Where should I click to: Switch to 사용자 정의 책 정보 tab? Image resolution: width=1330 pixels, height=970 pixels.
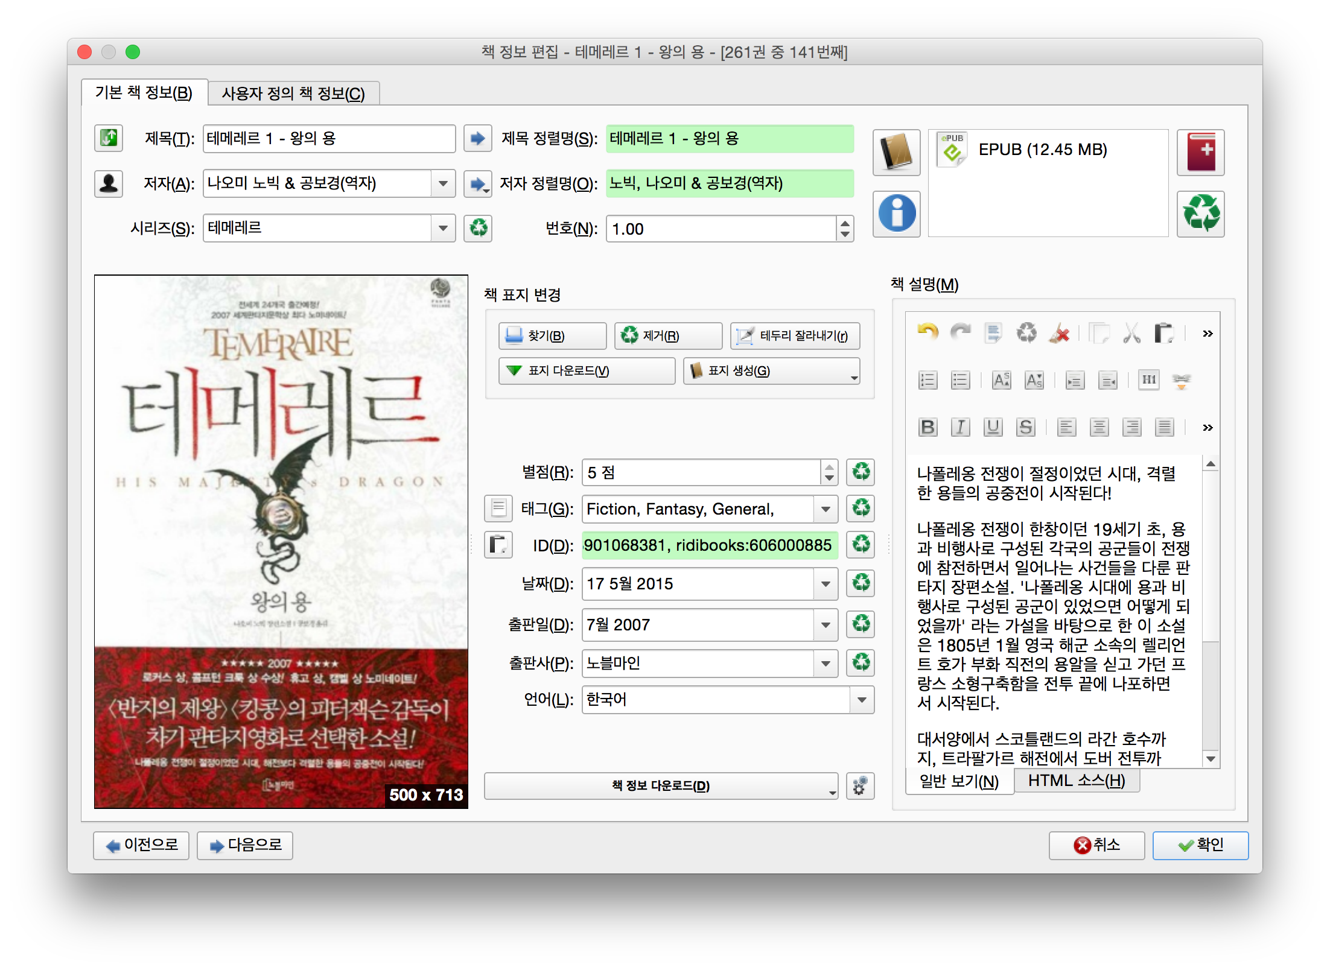pos(293,94)
